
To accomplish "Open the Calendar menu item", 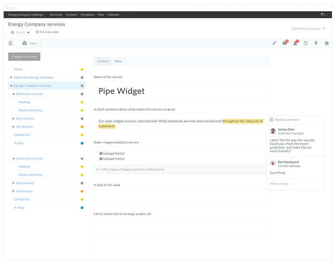I will coord(113,15).
